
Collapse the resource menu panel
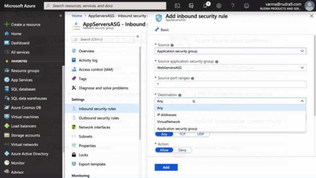point(138,36)
